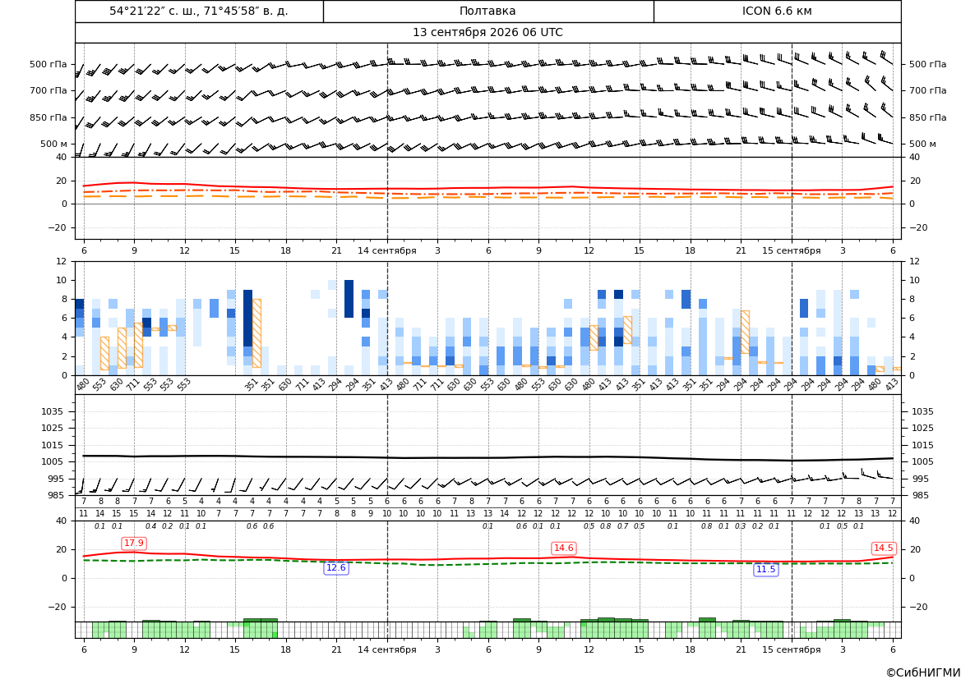Click the red 17.9 temperature maximum label

[x=134, y=543]
